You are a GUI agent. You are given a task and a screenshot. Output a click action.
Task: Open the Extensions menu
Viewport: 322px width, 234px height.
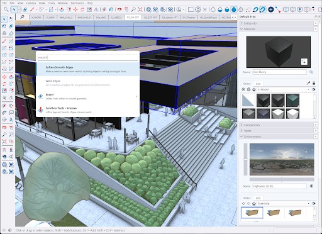(77, 3)
